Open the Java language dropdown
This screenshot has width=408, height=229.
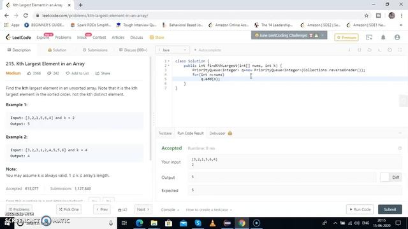pos(173,50)
